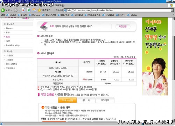
Task: Open the 베타뉴스 link bar shortcut
Action: pyautogui.click(x=64, y=15)
